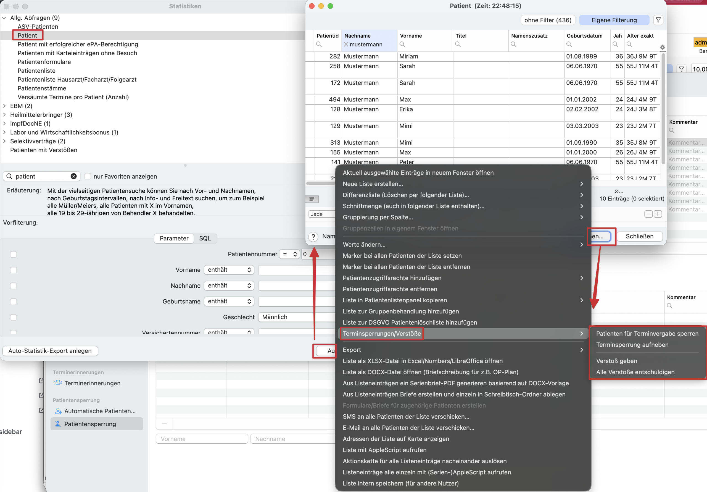Expand the Heilmittelerbringer (3) group
This screenshot has width=707, height=492.
coord(4,115)
